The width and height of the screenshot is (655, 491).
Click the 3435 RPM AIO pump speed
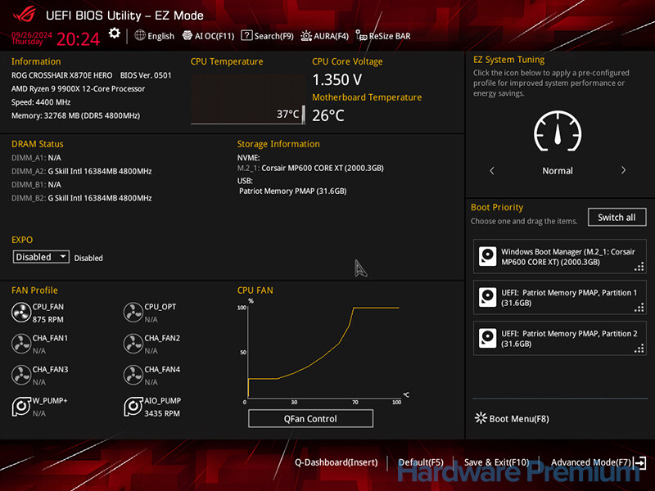(x=162, y=413)
